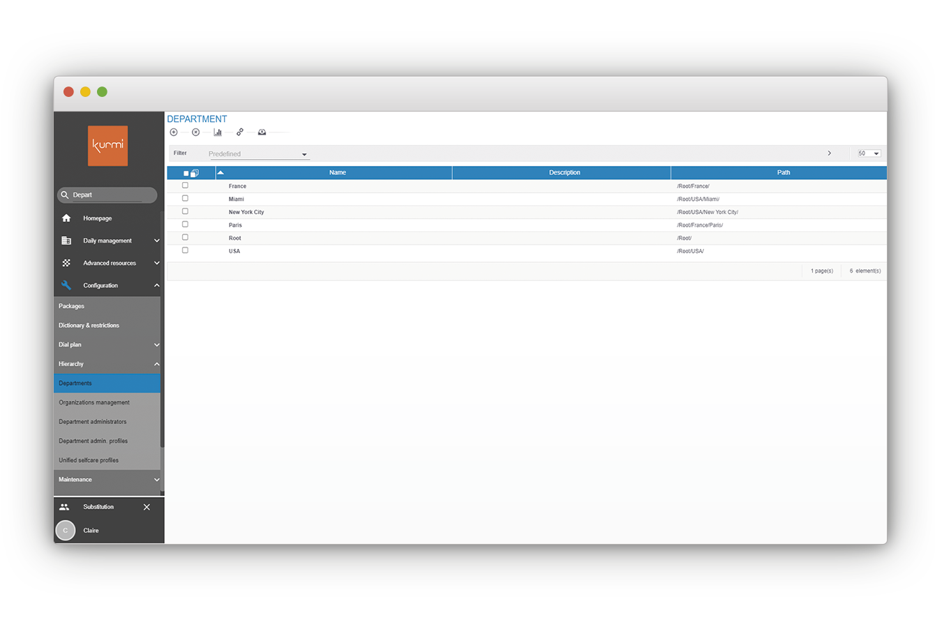Viewport: 935px width, 629px height.
Task: Check the Root row checkbox
Action: pyautogui.click(x=185, y=237)
